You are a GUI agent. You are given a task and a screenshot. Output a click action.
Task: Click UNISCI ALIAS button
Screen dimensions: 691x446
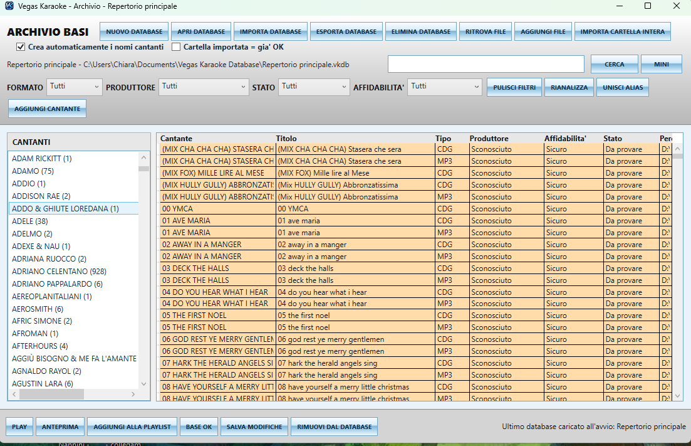pyautogui.click(x=623, y=87)
